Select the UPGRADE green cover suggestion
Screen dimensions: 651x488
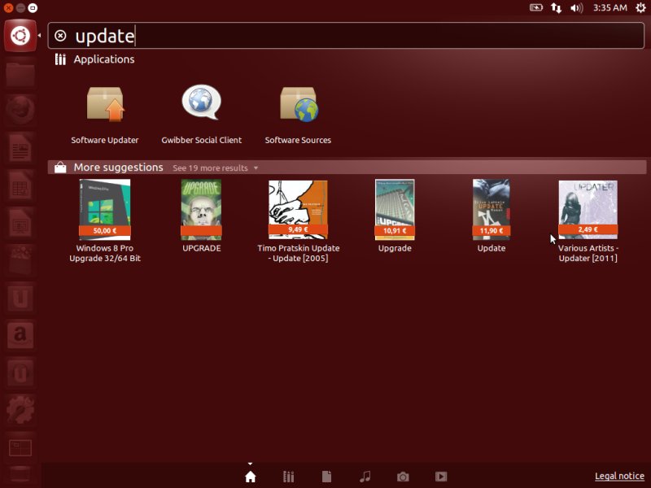(x=201, y=216)
